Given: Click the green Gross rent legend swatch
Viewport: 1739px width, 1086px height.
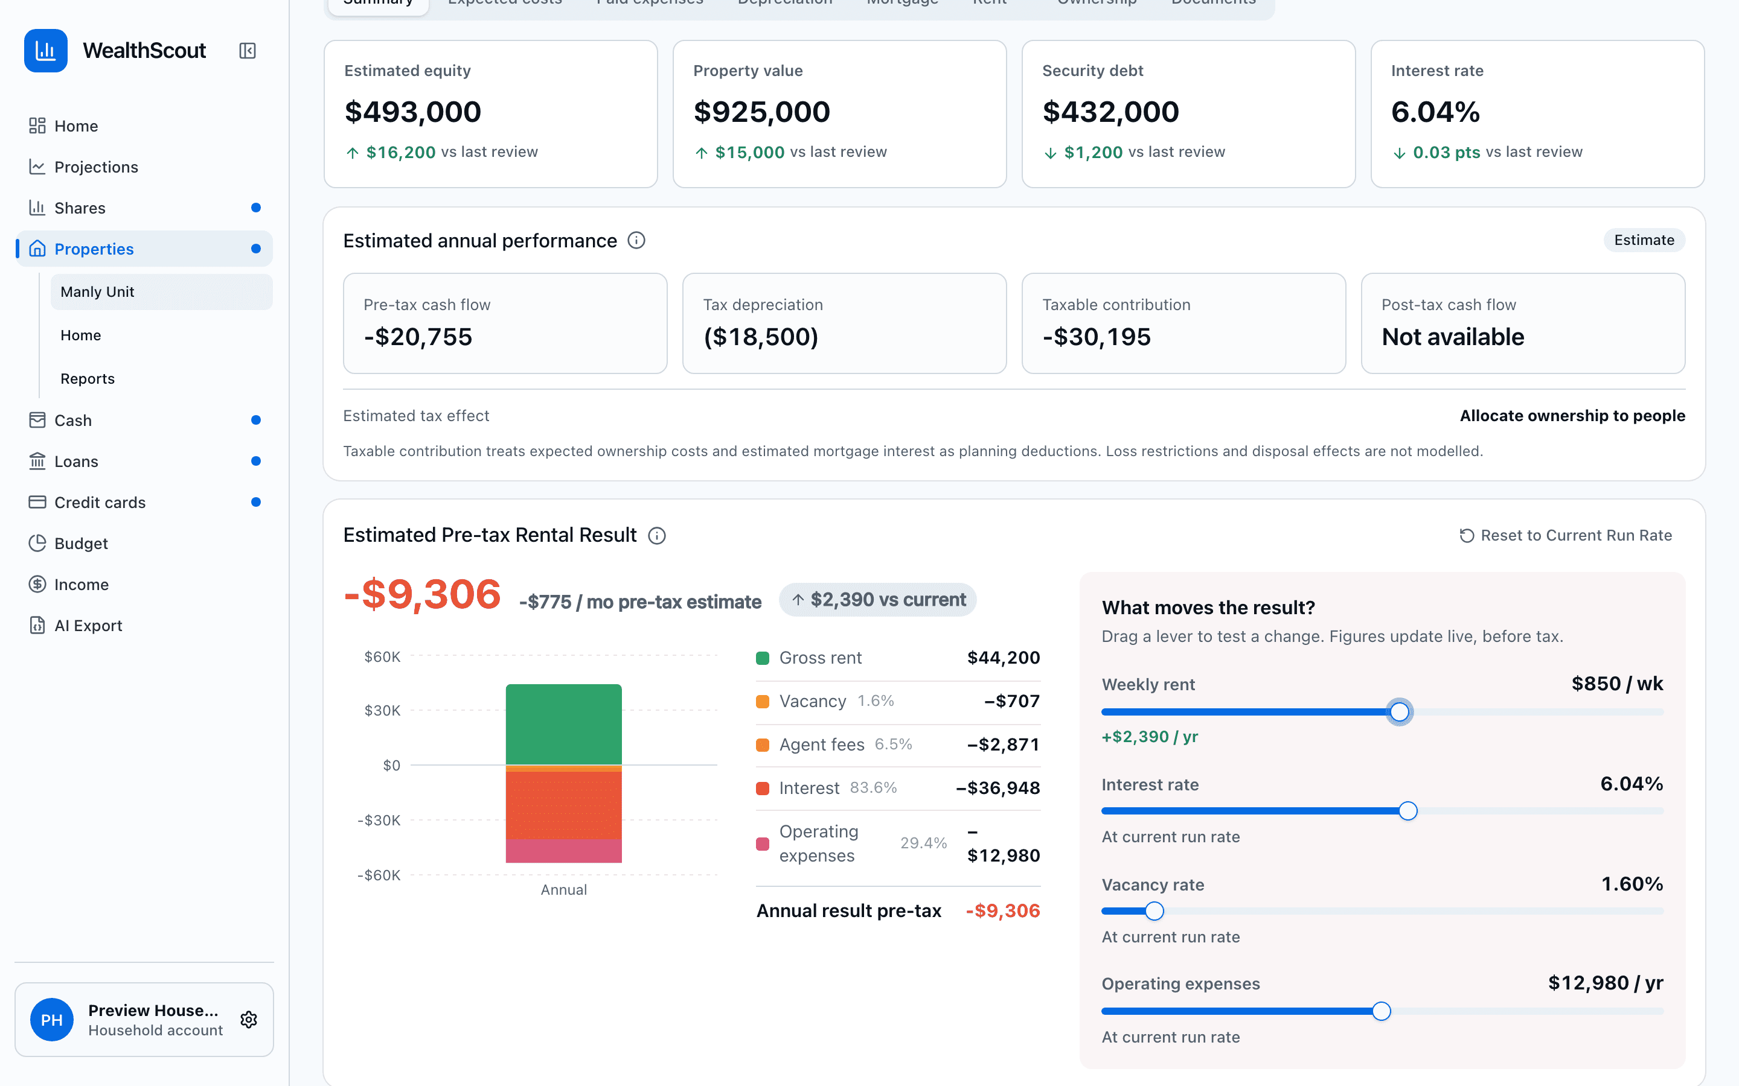Looking at the screenshot, I should (763, 658).
